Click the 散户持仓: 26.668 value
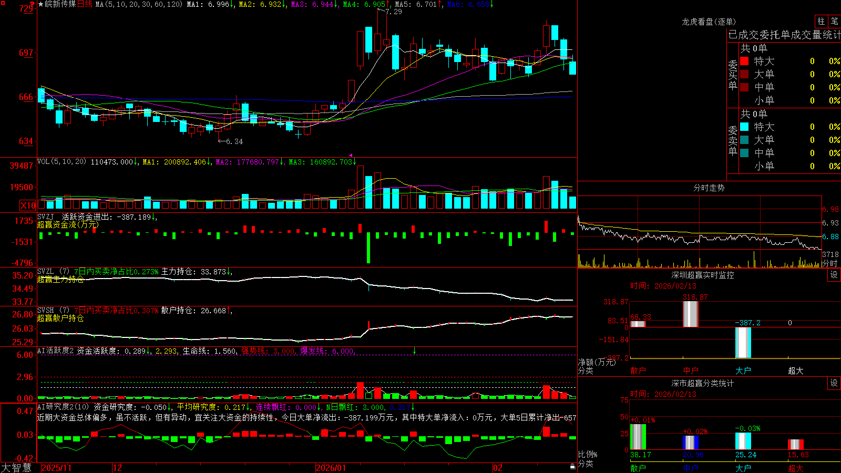Image resolution: width=841 pixels, height=473 pixels. pyautogui.click(x=193, y=311)
